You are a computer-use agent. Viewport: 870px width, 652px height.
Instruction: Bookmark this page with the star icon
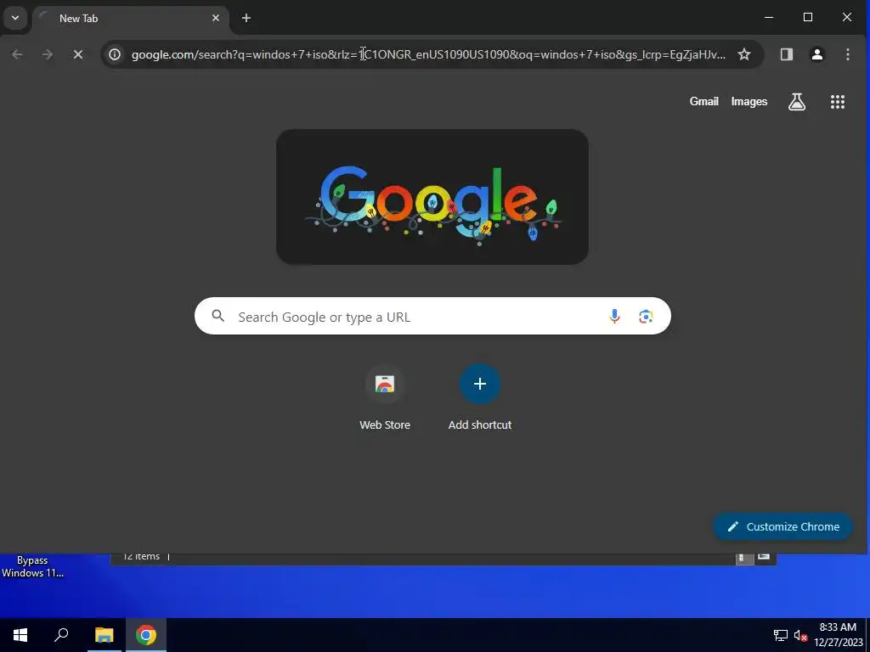click(x=744, y=54)
